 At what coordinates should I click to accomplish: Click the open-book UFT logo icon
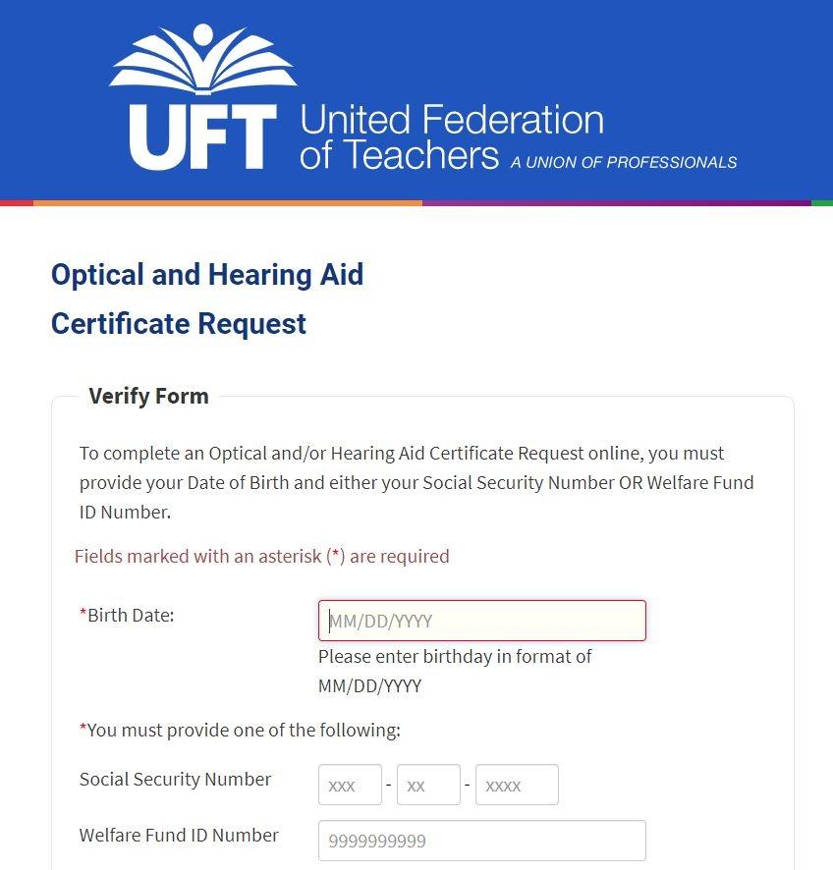coord(203,61)
